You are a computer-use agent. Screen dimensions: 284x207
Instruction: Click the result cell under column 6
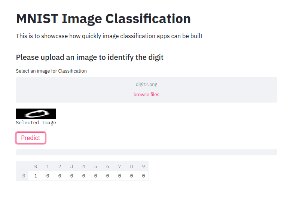pyautogui.click(x=107, y=176)
